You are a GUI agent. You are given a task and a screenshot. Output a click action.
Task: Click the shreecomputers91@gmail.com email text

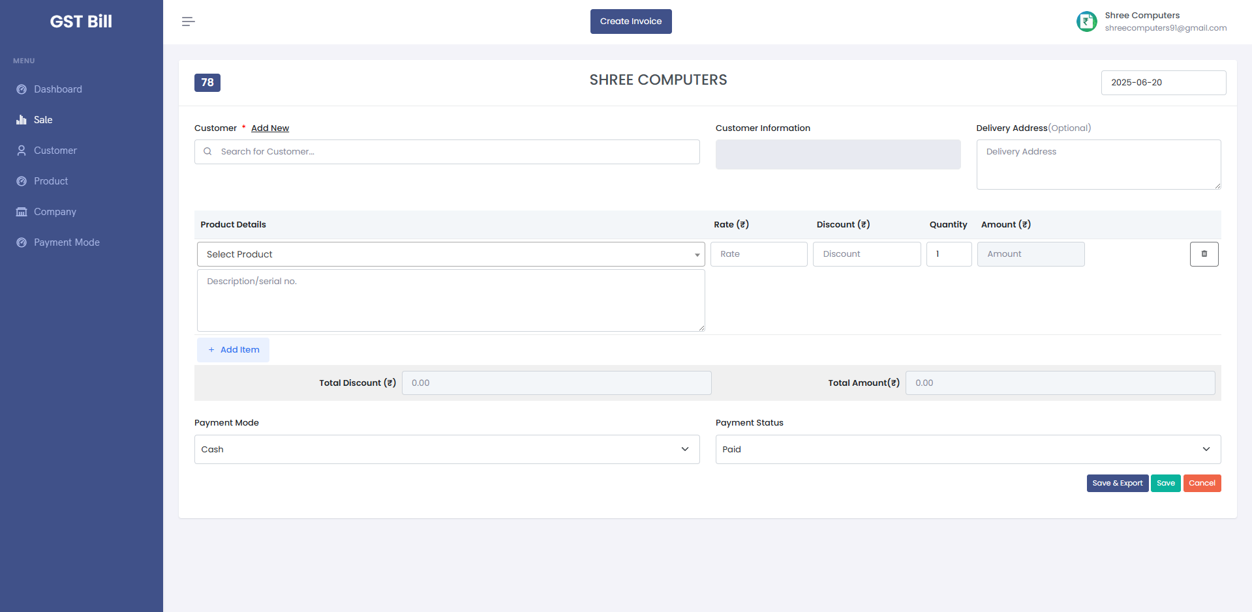pos(1165,28)
